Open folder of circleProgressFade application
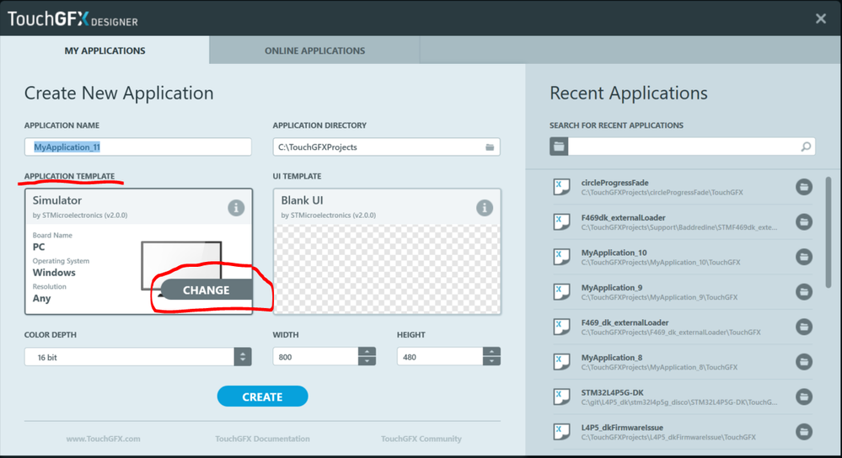842x458 pixels. [x=804, y=187]
